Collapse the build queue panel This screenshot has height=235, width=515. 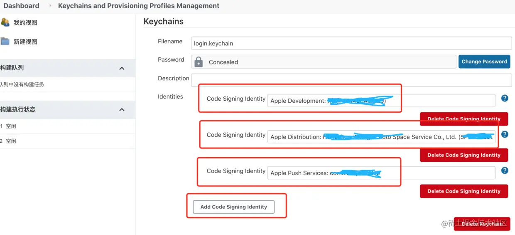[x=122, y=68]
